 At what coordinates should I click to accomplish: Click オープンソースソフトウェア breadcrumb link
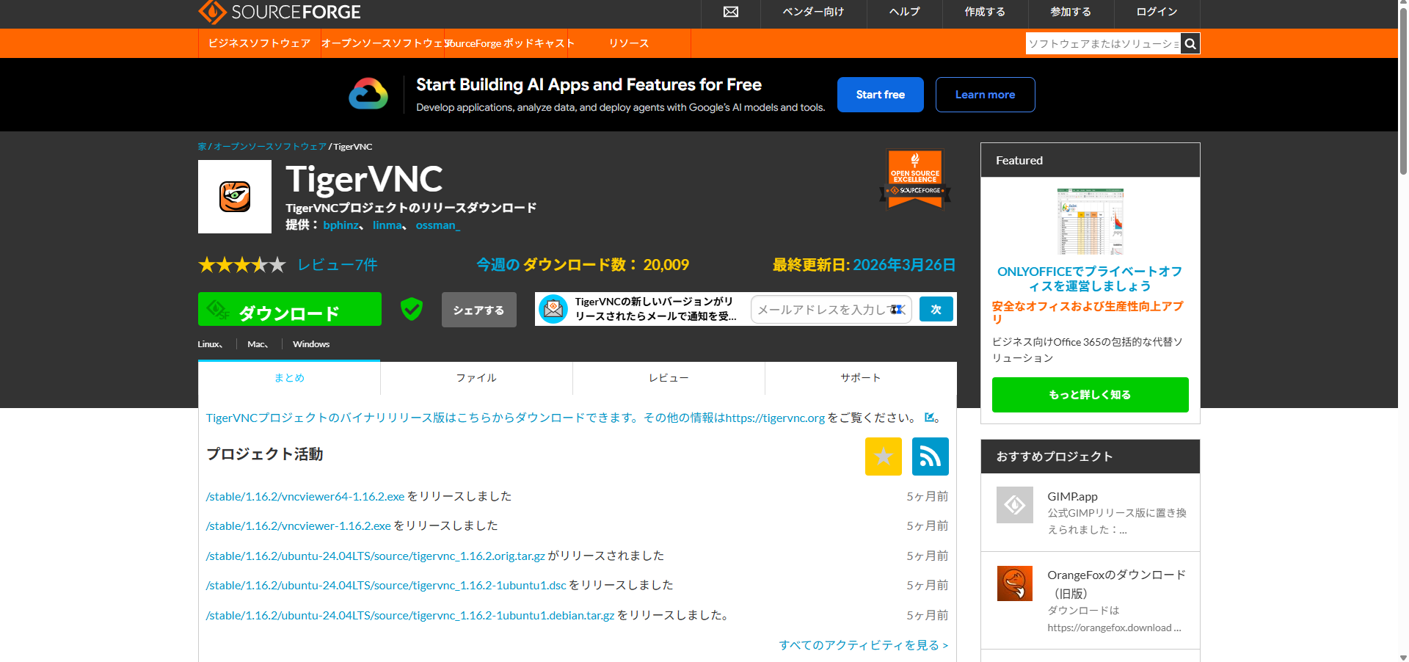[x=270, y=147]
